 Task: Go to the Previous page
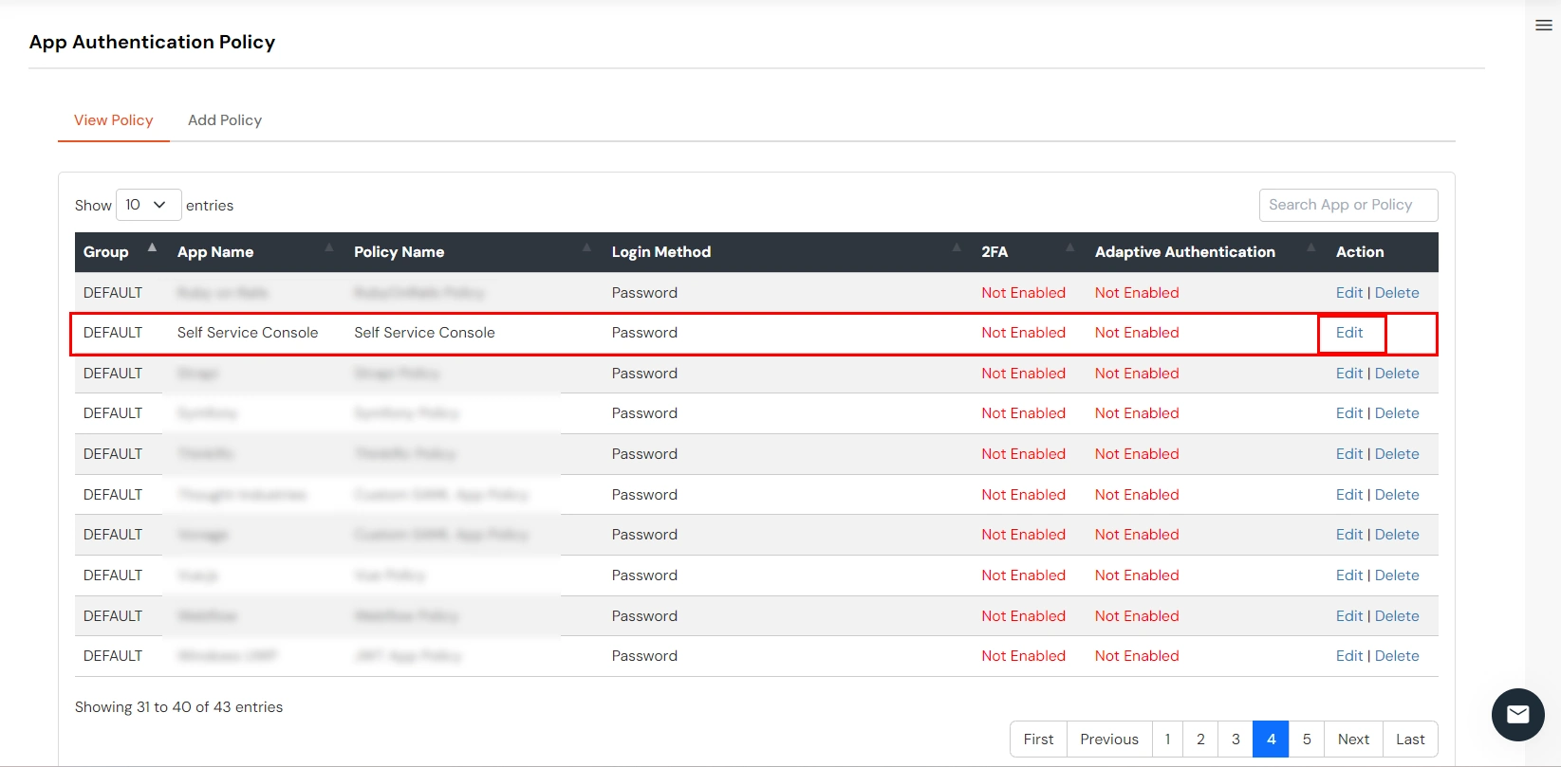click(x=1109, y=740)
